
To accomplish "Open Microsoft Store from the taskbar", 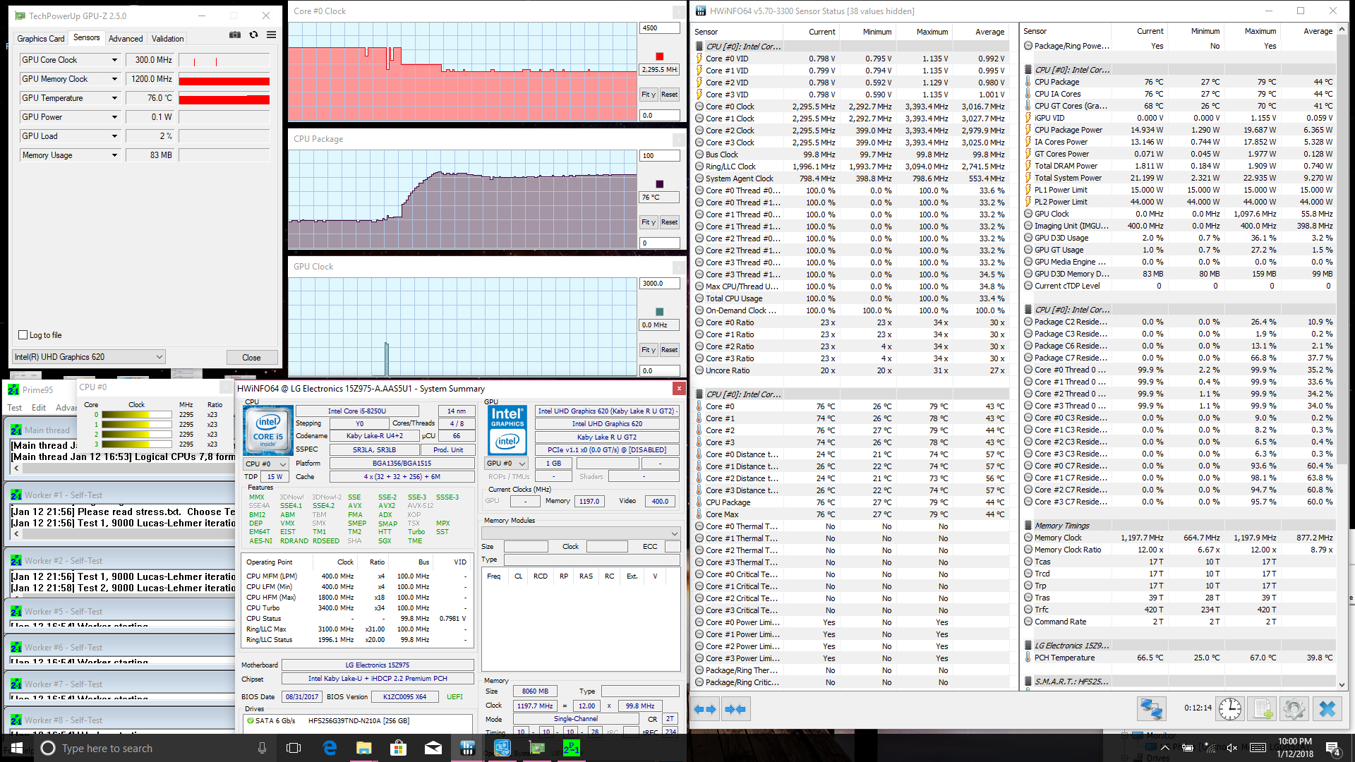I will [x=398, y=748].
